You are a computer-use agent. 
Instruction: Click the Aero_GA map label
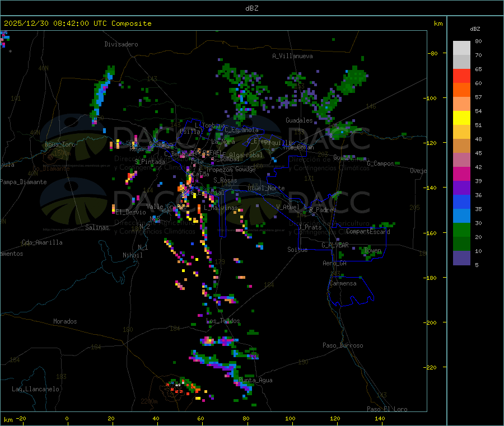(335, 263)
